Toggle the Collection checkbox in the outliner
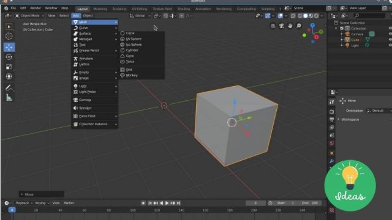This screenshot has width=392, height=220. point(342,29)
